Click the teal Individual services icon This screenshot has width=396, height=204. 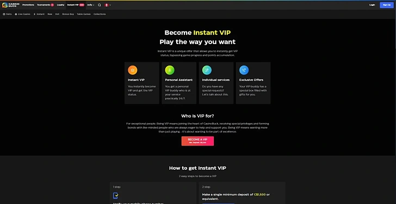click(207, 70)
